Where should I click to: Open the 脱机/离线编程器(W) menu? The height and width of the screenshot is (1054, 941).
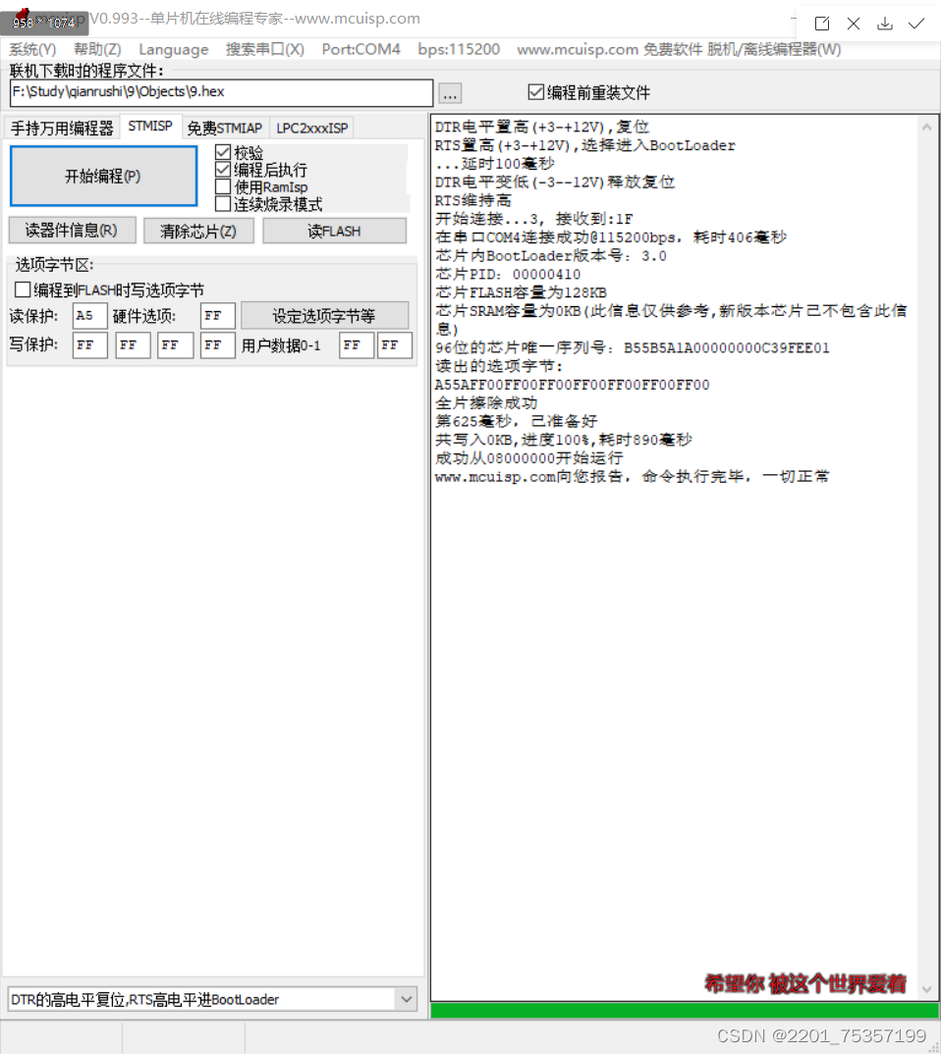tap(773, 49)
